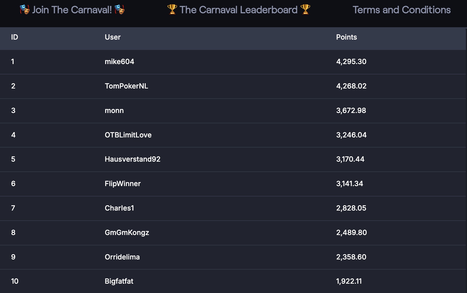Click the Points column header

[346, 37]
